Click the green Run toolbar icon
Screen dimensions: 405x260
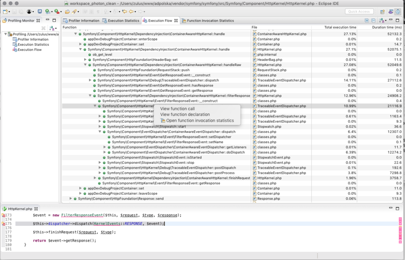click(47, 12)
